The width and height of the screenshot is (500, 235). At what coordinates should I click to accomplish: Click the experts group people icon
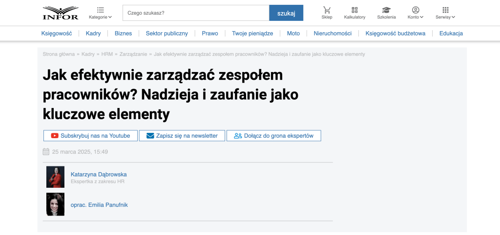click(x=238, y=136)
